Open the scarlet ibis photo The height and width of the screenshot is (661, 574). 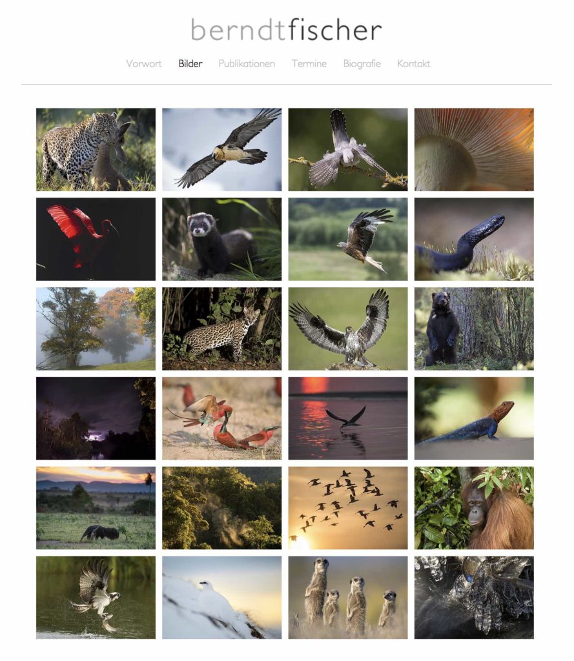coord(96,239)
